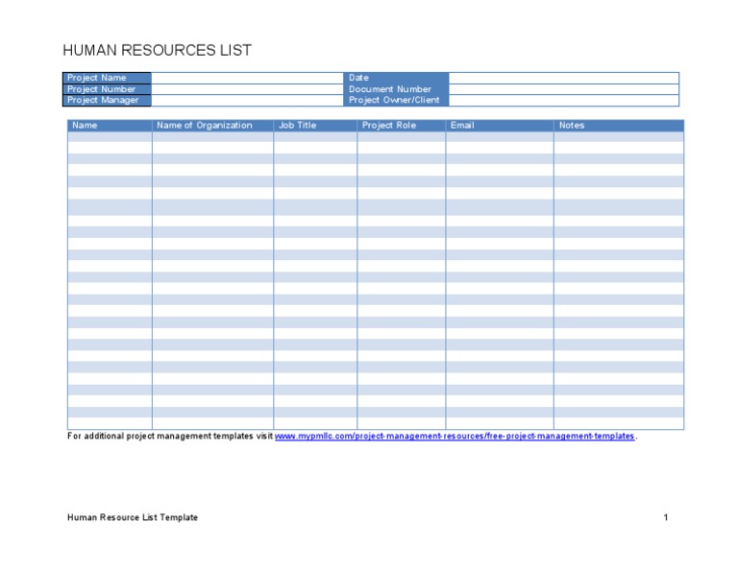Click the Project Name label cell
The image size is (738, 570).
point(108,78)
